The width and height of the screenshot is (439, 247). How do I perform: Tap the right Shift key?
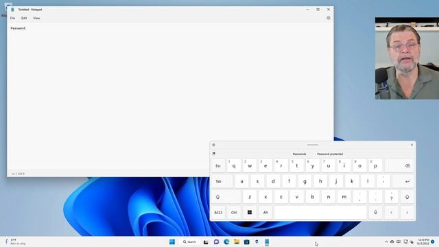pyautogui.click(x=407, y=197)
